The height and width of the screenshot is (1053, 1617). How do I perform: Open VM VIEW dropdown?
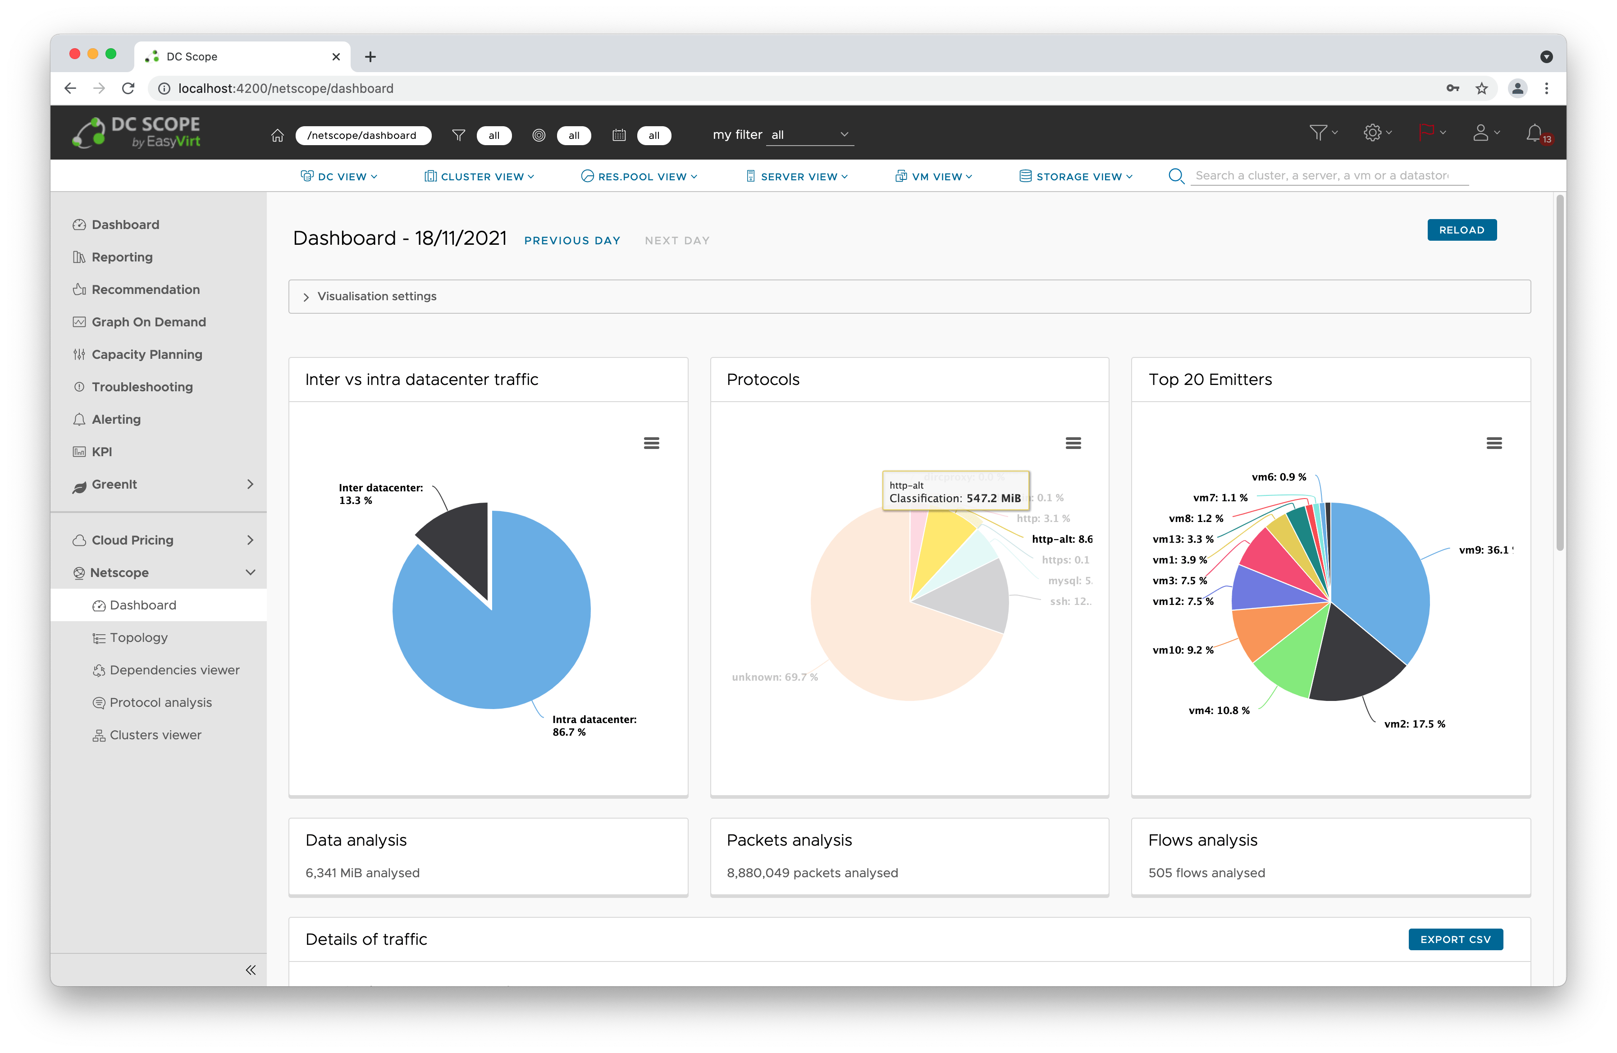coord(933,177)
